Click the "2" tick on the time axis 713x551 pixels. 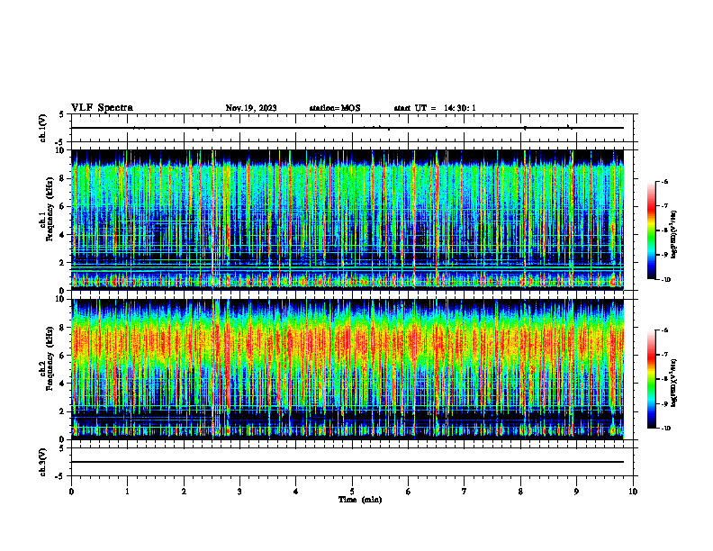coord(184,492)
